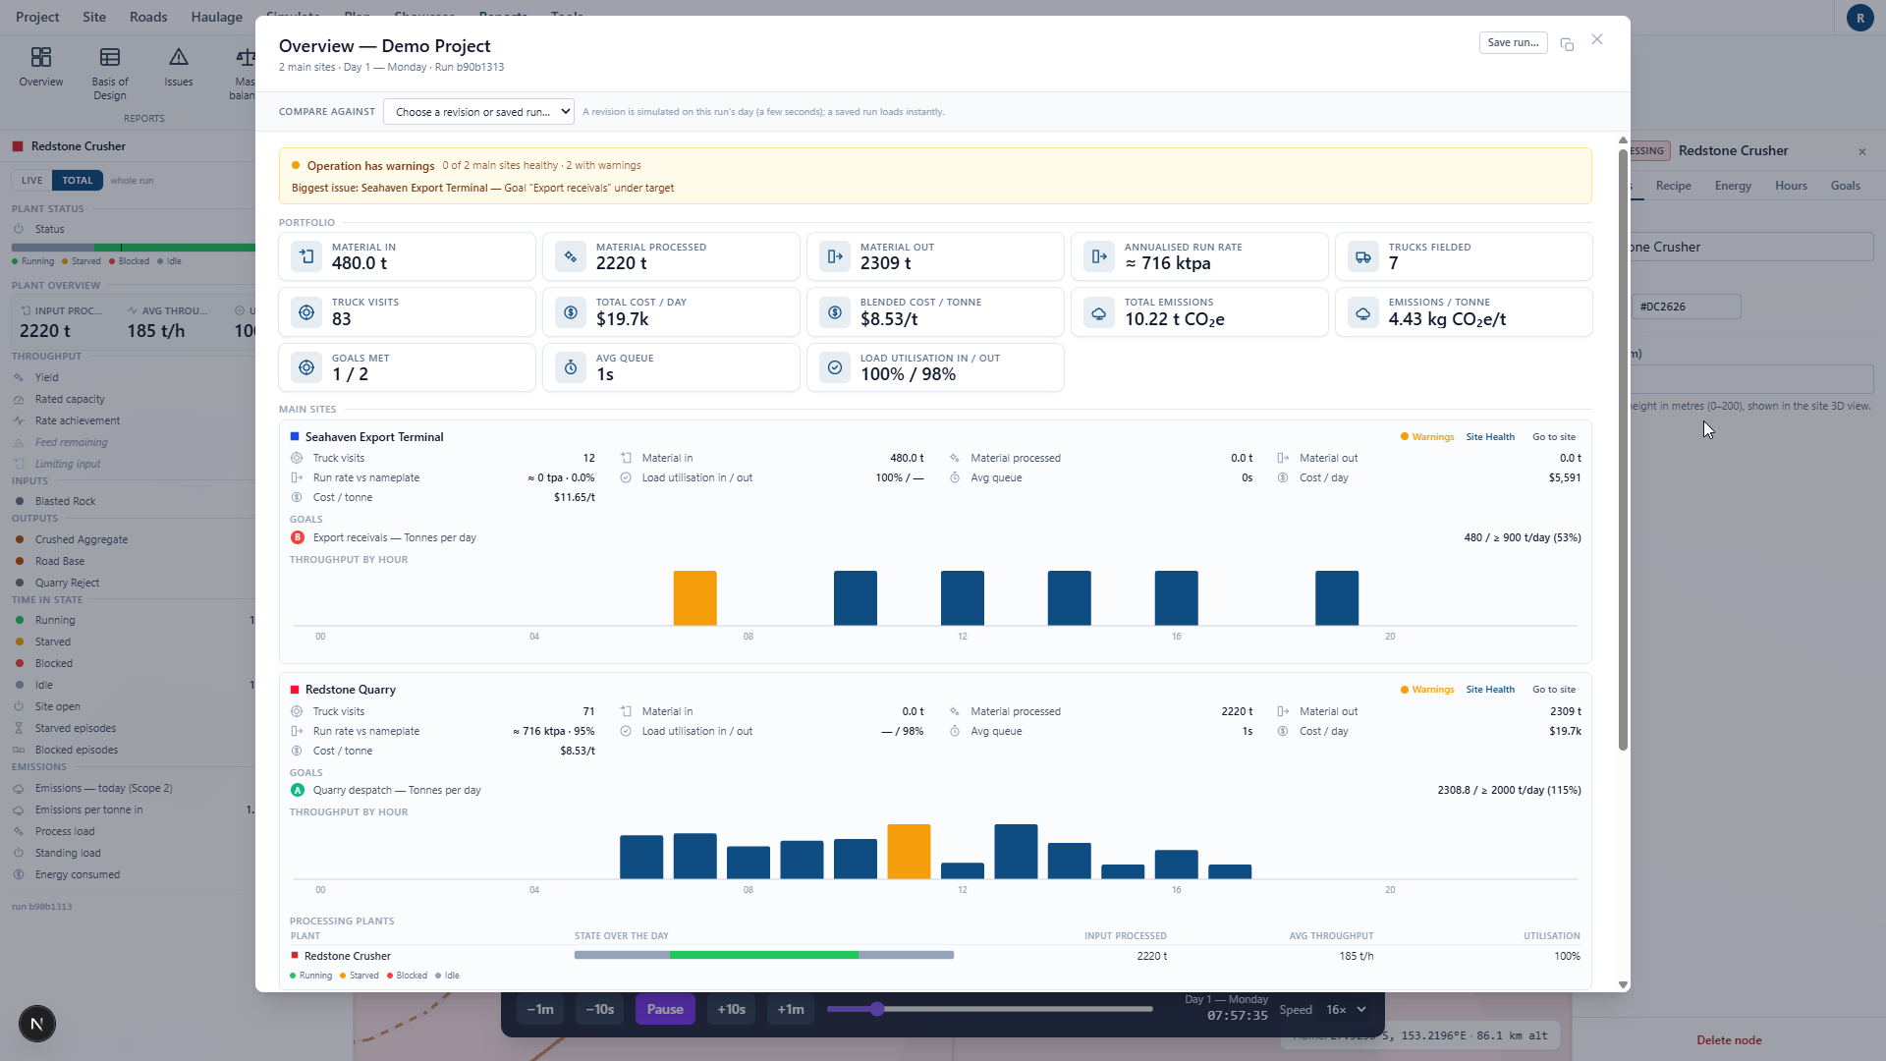1886x1061 pixels.
Task: Click the Material Out portfolio icon
Action: tap(835, 256)
